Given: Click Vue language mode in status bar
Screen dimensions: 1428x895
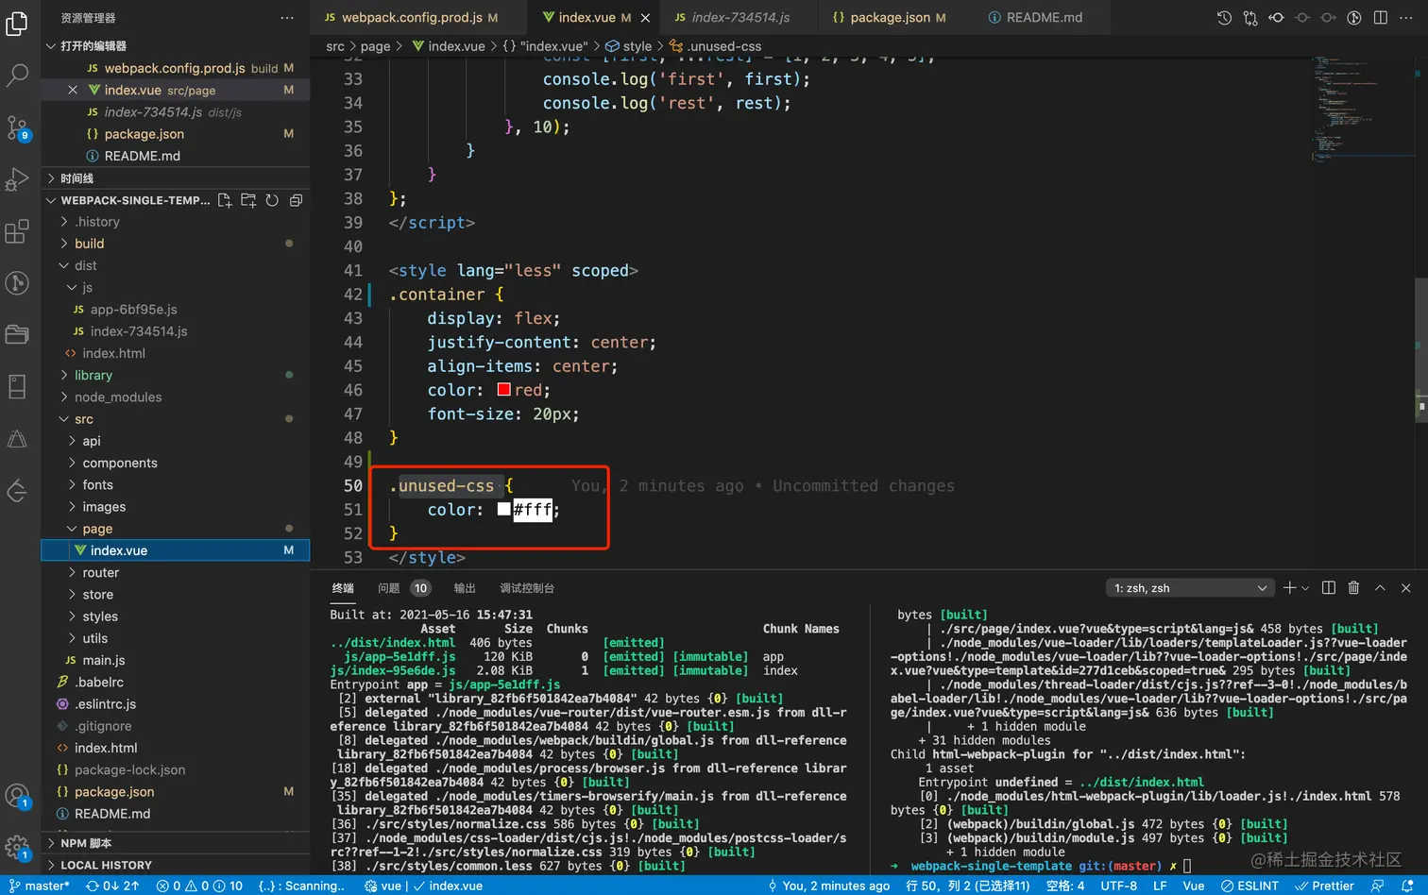Looking at the screenshot, I should (x=1194, y=886).
